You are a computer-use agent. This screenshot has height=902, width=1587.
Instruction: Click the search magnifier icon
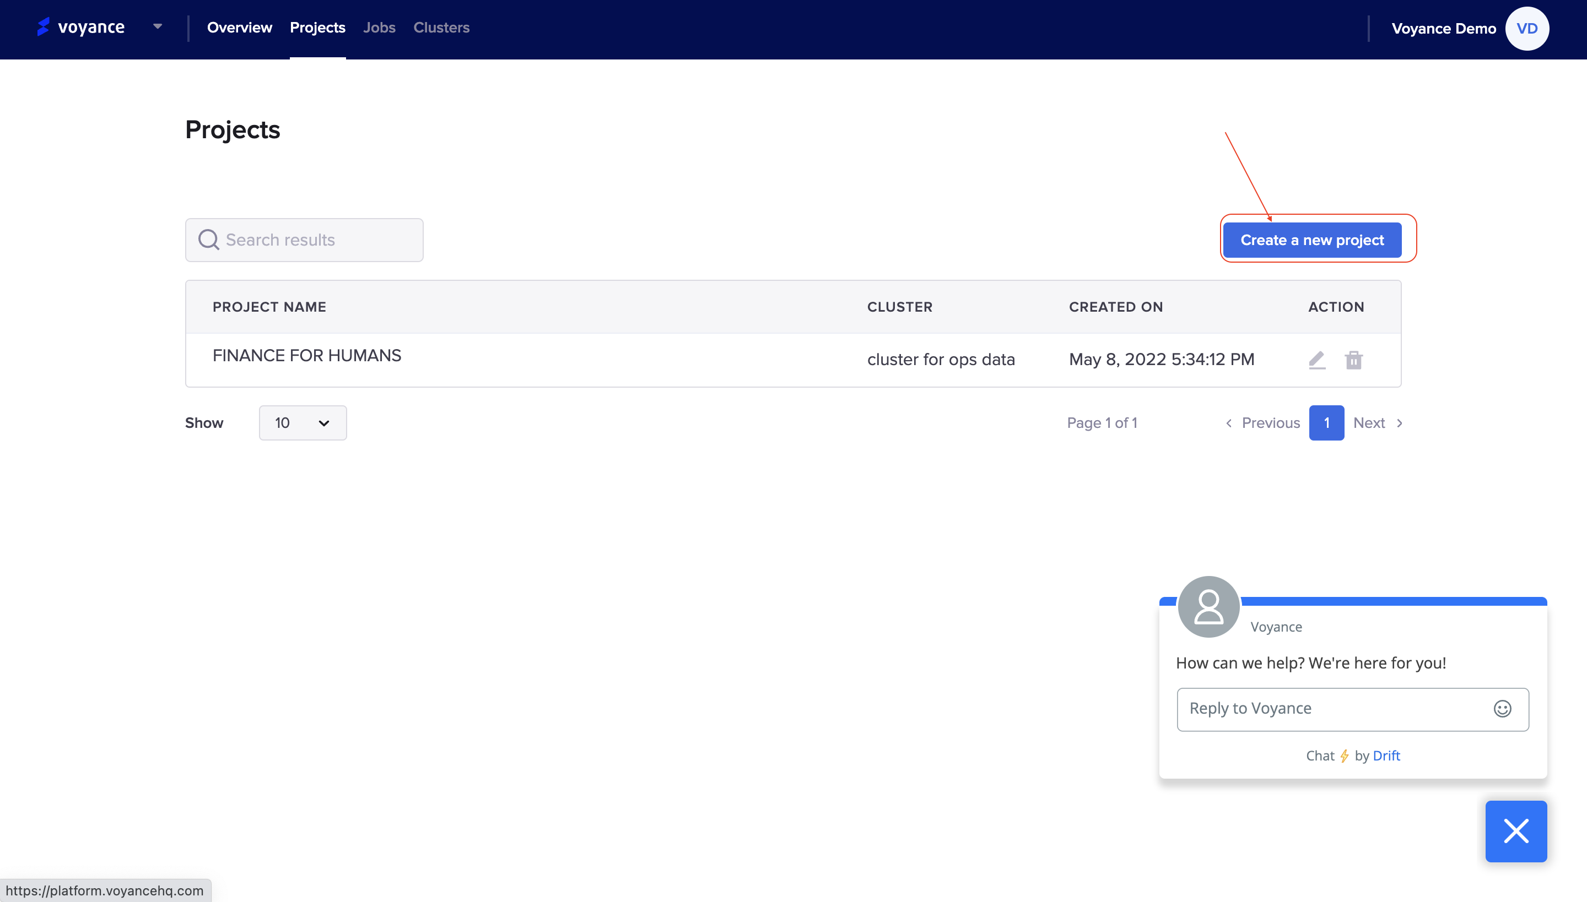click(208, 240)
